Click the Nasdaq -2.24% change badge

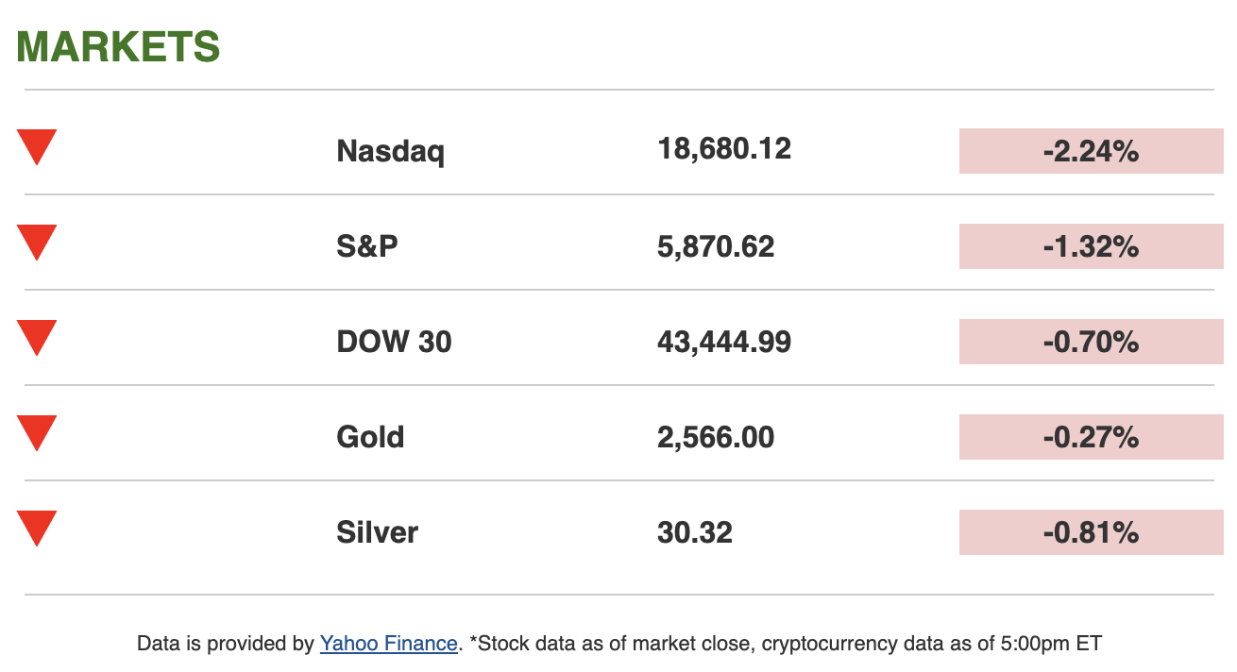(x=1091, y=151)
